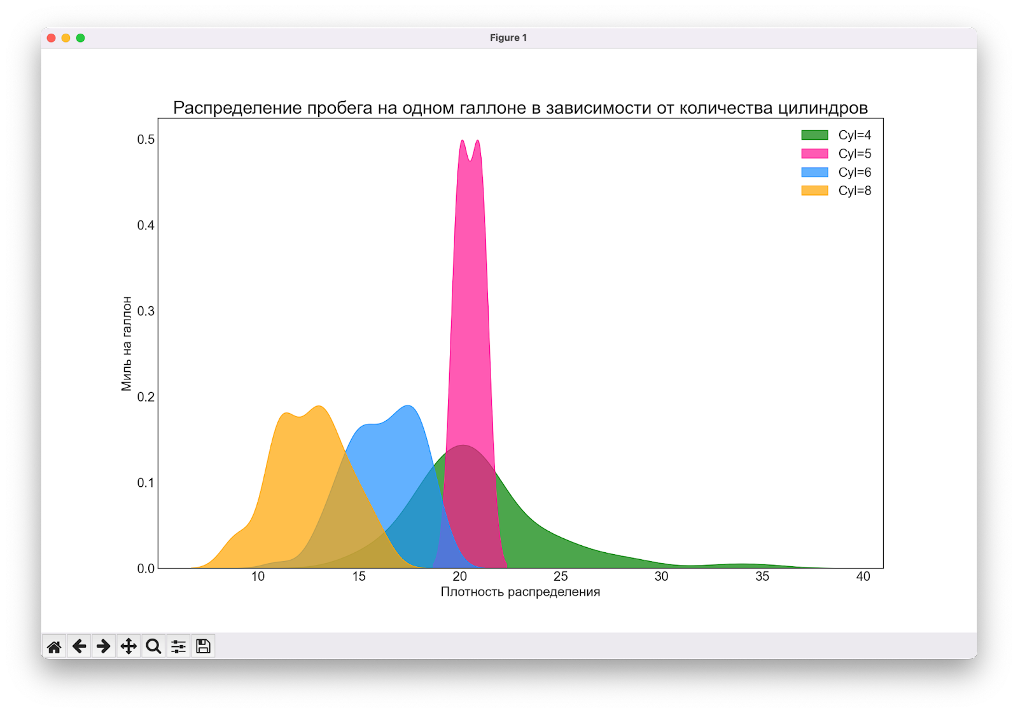Open Configure subplots sliders icon
The height and width of the screenshot is (713, 1018).
178,646
